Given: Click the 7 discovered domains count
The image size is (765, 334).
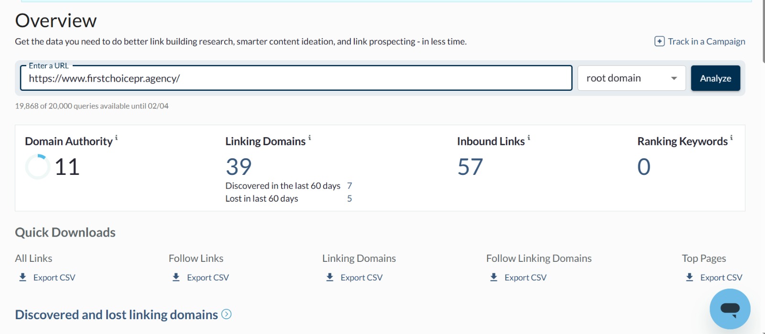Looking at the screenshot, I should coord(350,186).
